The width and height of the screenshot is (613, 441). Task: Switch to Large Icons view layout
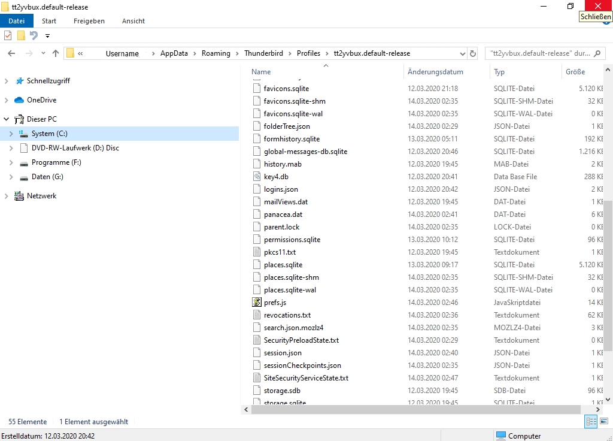click(x=603, y=422)
